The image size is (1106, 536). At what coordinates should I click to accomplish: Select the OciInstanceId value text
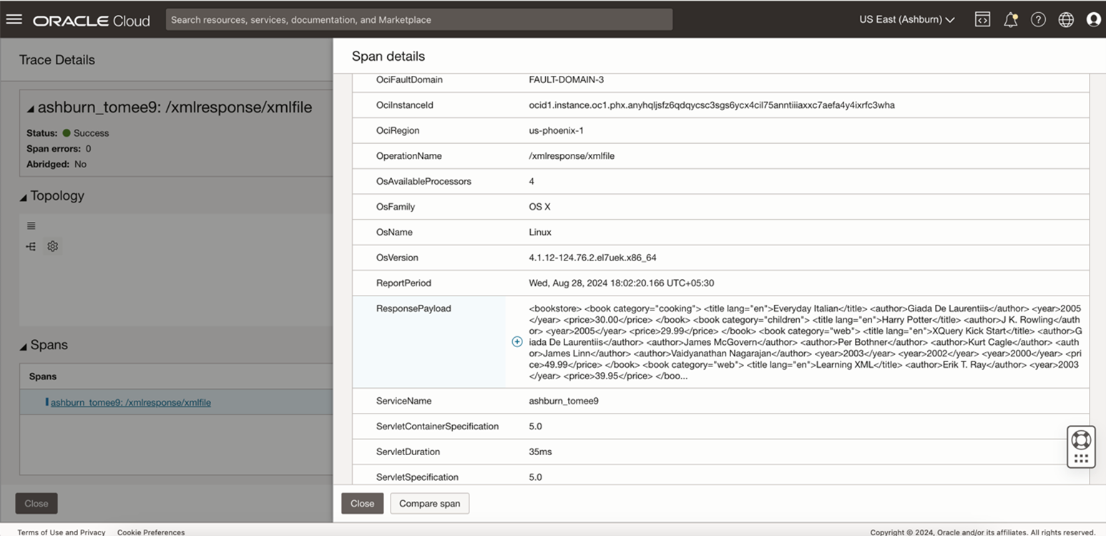[712, 105]
